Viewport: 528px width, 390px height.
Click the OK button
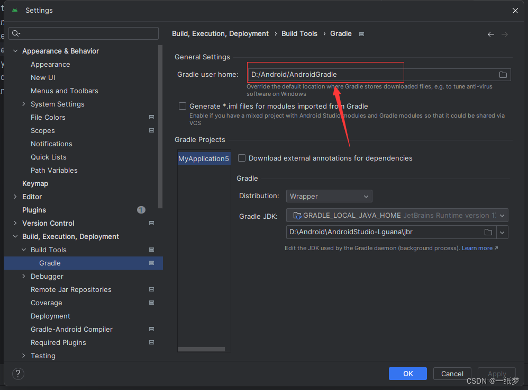click(408, 374)
